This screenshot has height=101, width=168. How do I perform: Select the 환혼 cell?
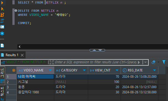pos(35,87)
